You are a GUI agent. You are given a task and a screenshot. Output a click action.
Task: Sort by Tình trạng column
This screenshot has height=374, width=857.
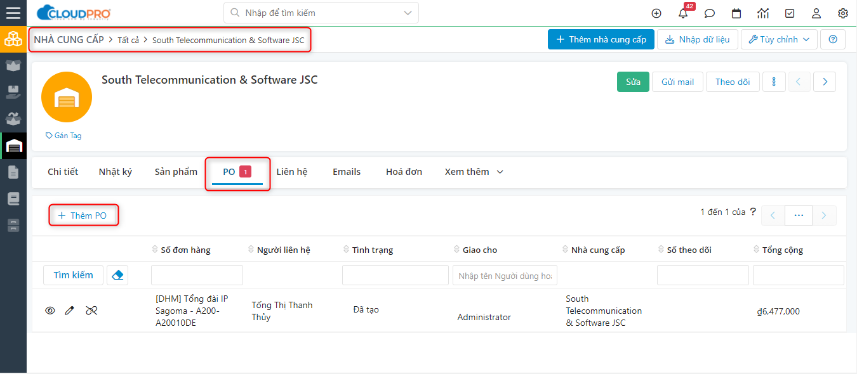pyautogui.click(x=368, y=250)
